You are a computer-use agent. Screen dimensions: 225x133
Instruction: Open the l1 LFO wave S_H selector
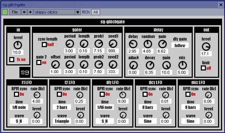[19, 121]
